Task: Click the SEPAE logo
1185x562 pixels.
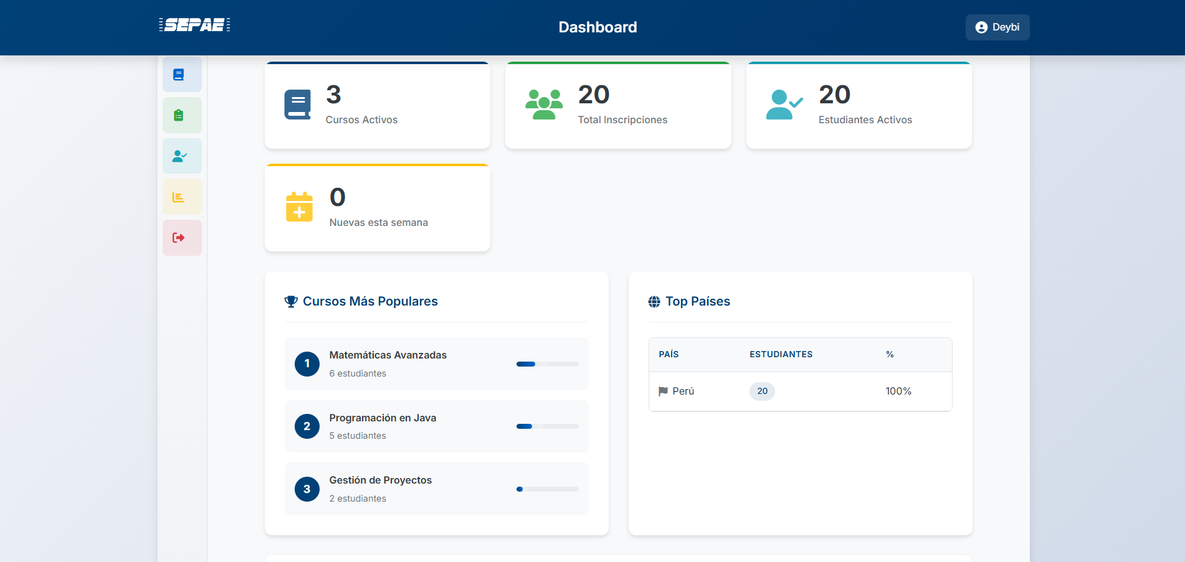Action: 194,25
